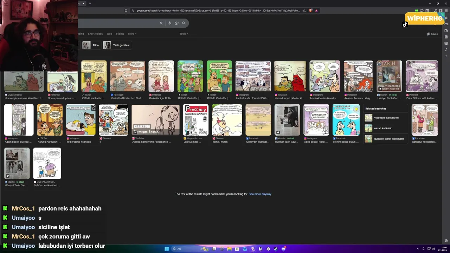Open Brave Rewards triangle icon

pyautogui.click(x=316, y=11)
